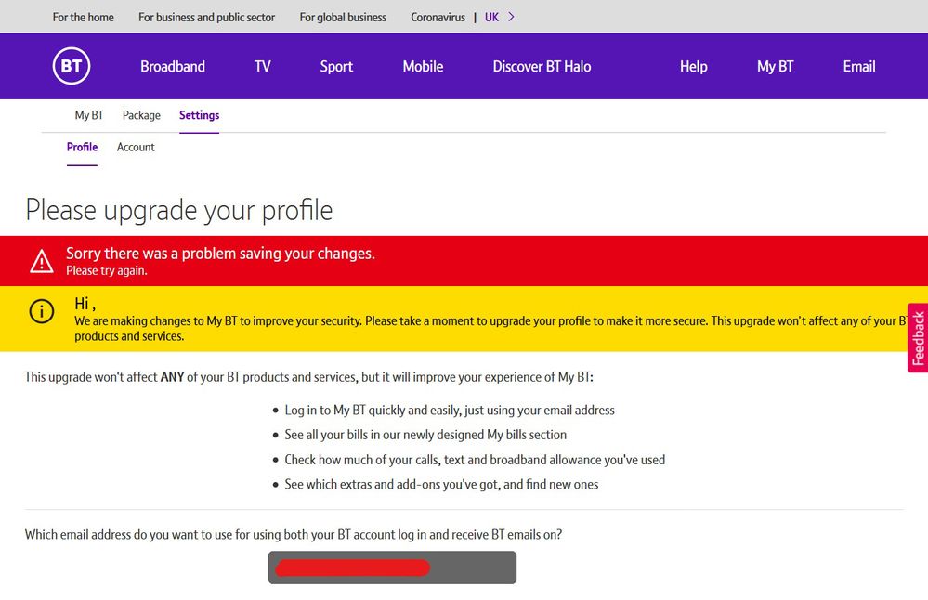Click the red warning triangle icon
928x600 pixels.
tap(42, 261)
